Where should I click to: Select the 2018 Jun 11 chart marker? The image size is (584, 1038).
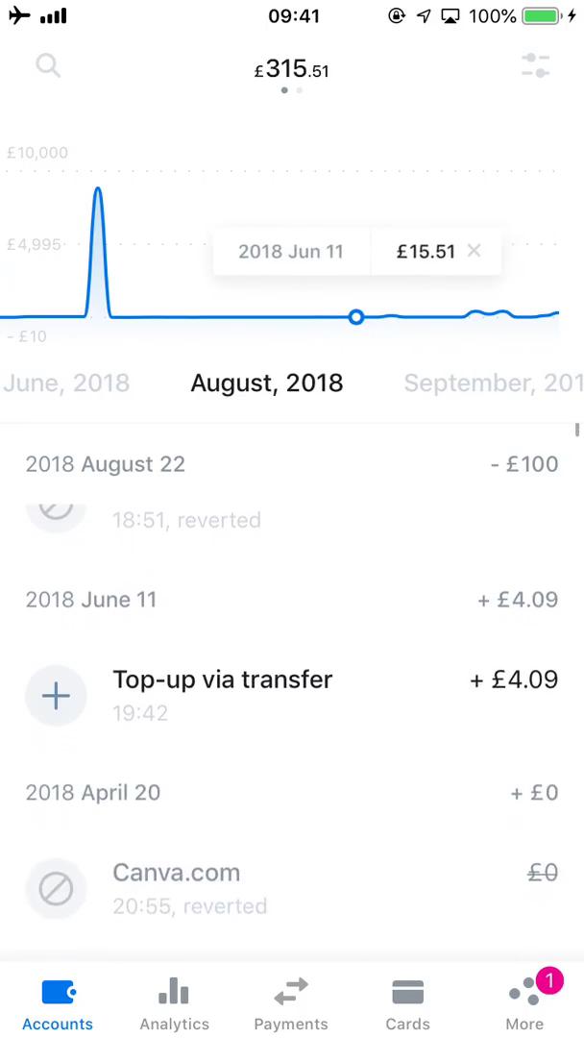tap(356, 317)
